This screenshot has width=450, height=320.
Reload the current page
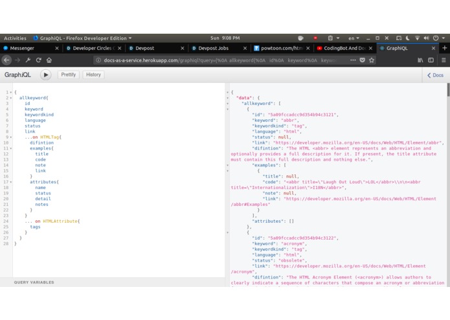click(39, 60)
